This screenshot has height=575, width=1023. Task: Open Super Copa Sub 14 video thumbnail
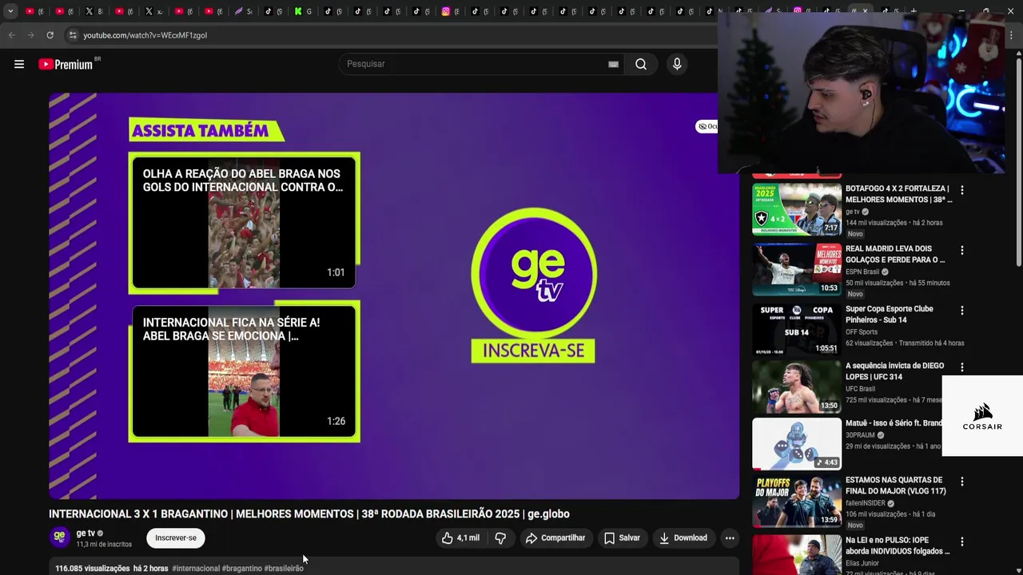(x=797, y=329)
